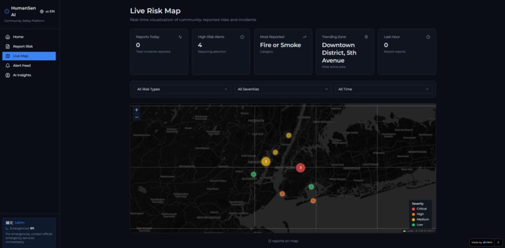Click the Fire or Smoke category text
The image size is (505, 248).
coord(281,45)
